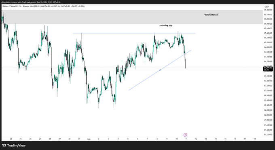The width and height of the screenshot is (275, 150).
Task: Select the 'rounding top' annotation text
Action: tap(166, 25)
